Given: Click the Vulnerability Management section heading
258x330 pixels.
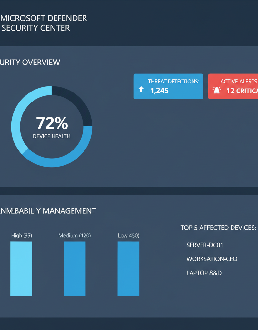Looking at the screenshot, I should [x=48, y=211].
